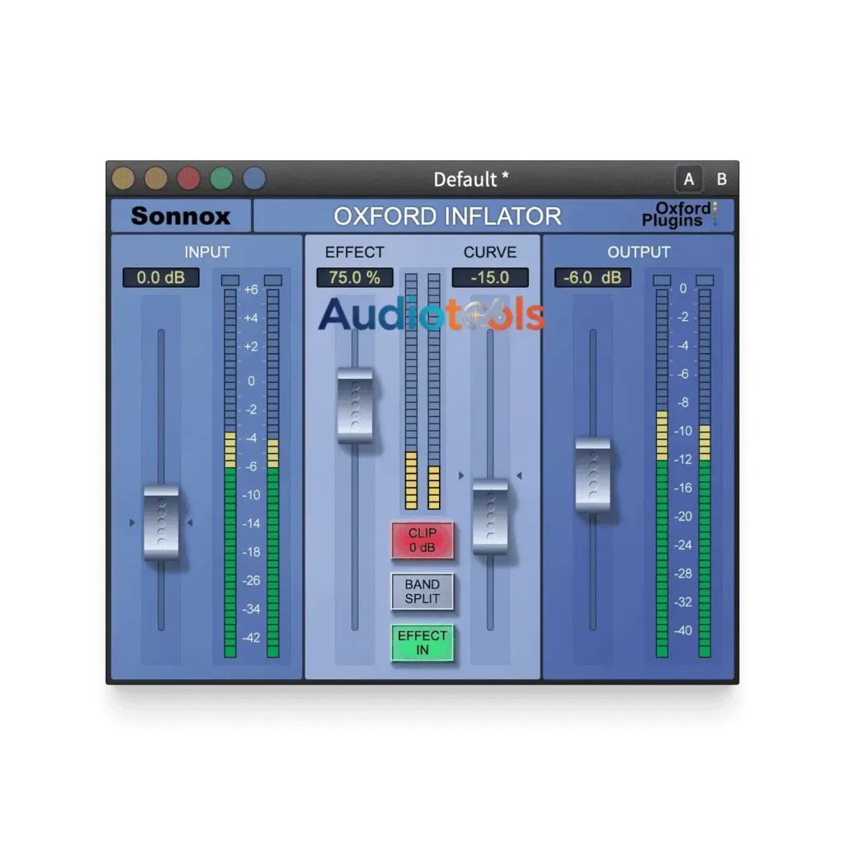Click the Effect fader handle
Screen dimensions: 845x845
pos(355,406)
